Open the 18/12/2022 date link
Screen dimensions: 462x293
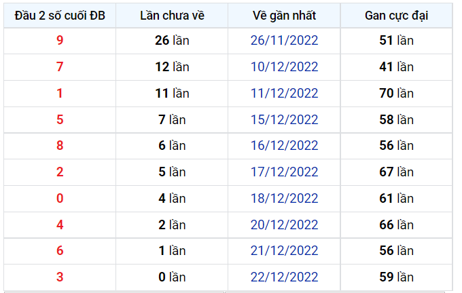tap(284, 199)
